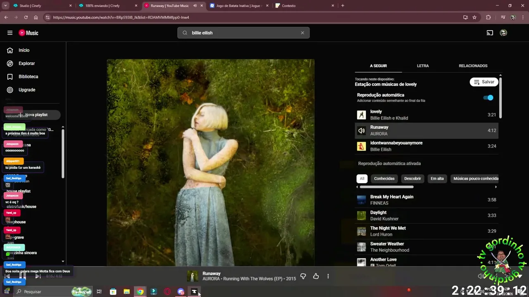The height and width of the screenshot is (297, 529).
Task: Click the album art of Runaway
Action: [x=211, y=163]
